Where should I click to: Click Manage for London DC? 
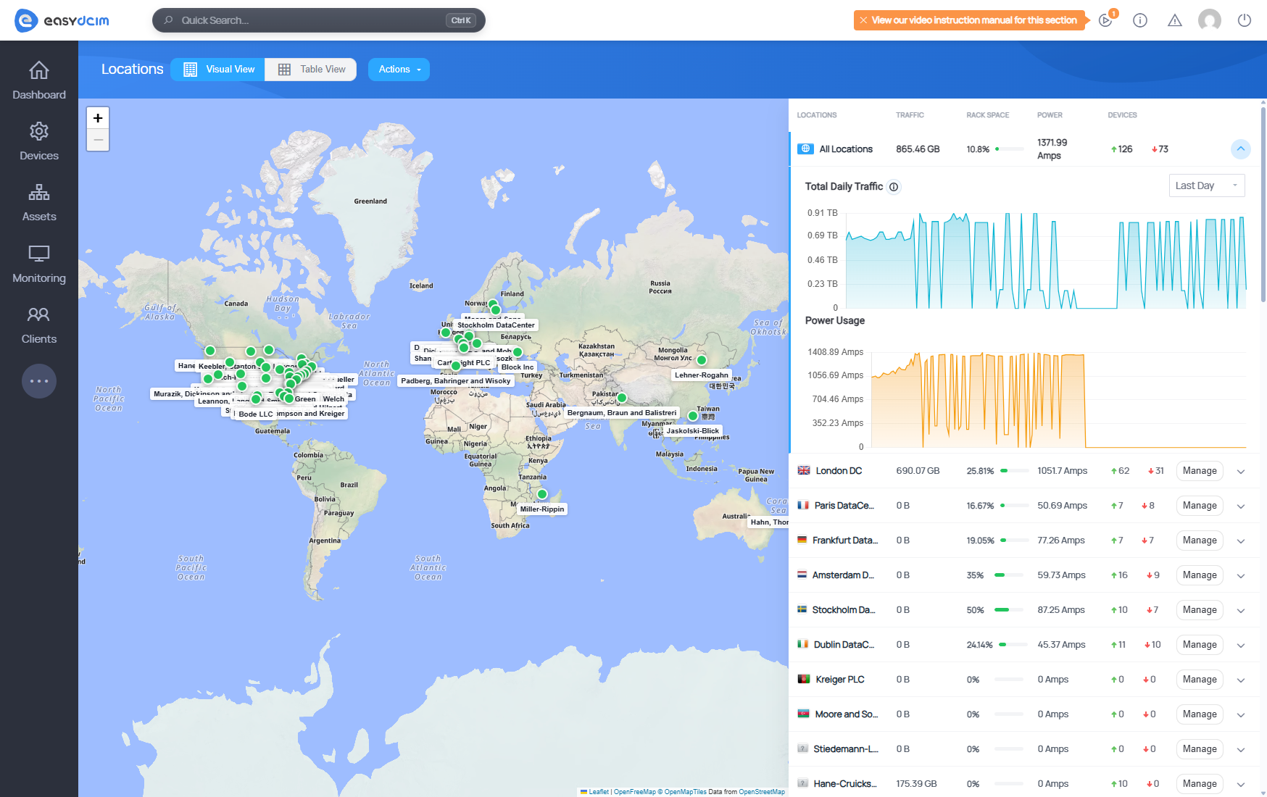click(x=1200, y=471)
